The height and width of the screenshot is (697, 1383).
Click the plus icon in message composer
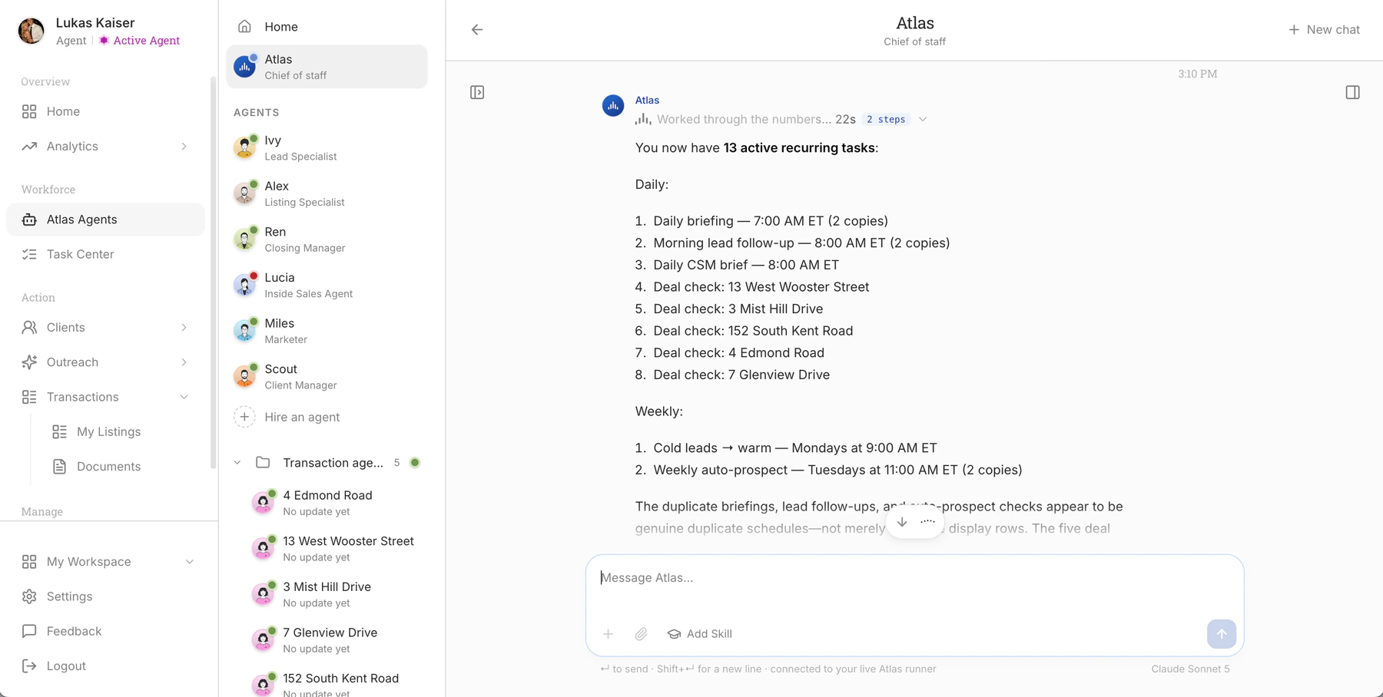point(608,634)
